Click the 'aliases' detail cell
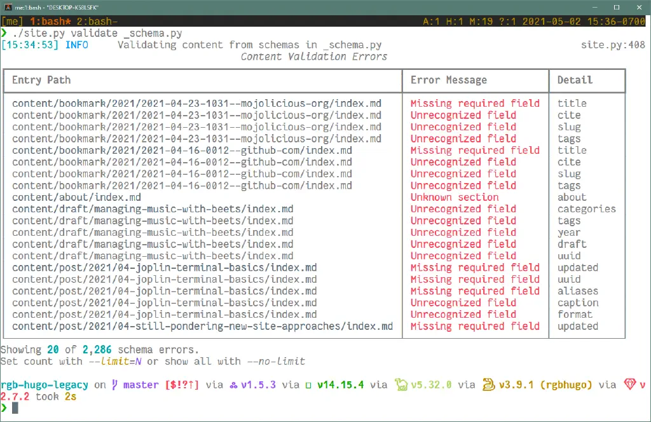The height and width of the screenshot is (422, 651). click(x=578, y=291)
